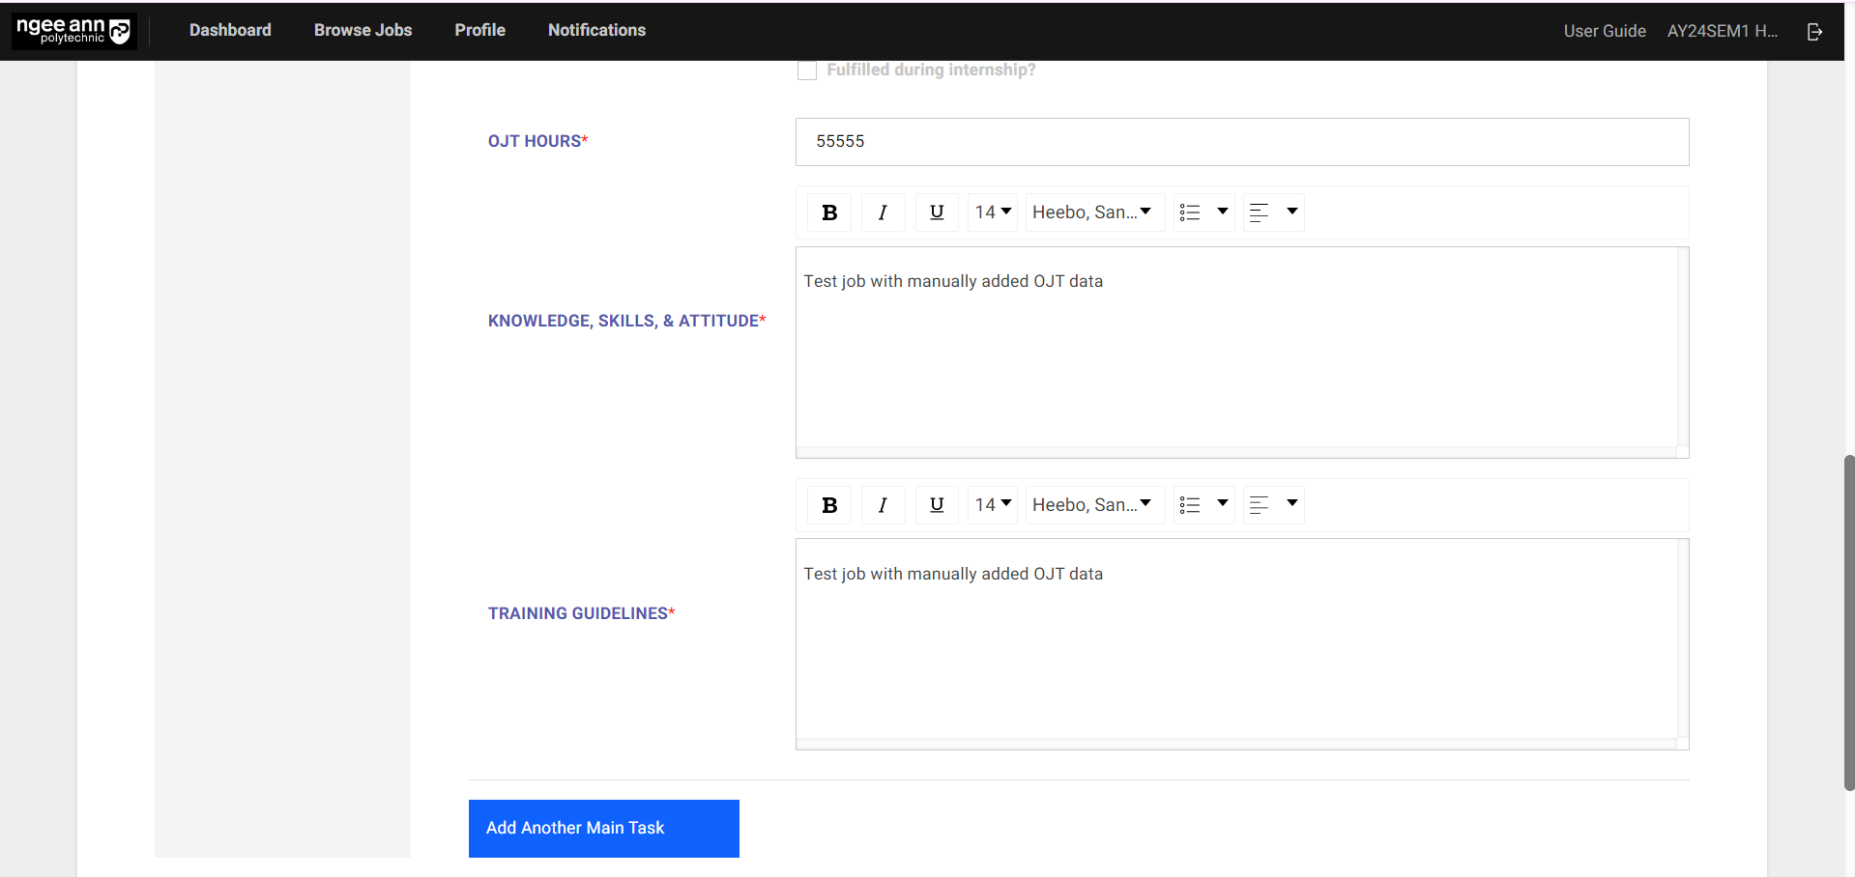
Task: Toggle bold in Knowledge, Skills & Attitude editor
Action: pyautogui.click(x=829, y=212)
